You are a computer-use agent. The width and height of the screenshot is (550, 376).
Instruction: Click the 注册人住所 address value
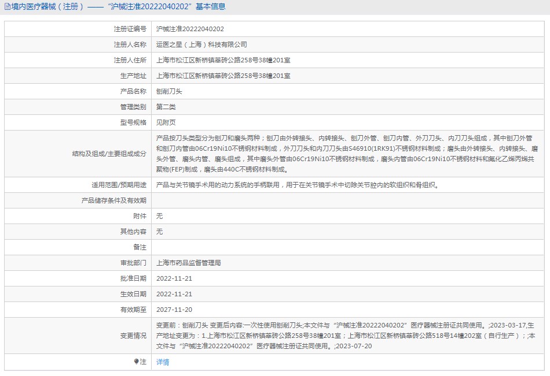(223, 60)
